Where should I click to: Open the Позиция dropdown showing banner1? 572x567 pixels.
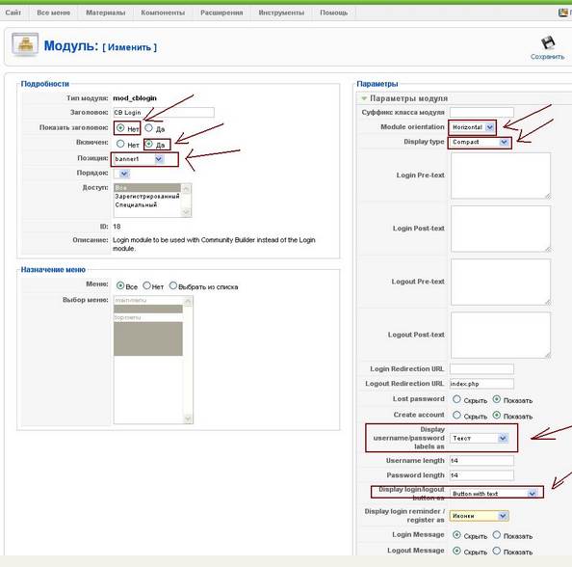(x=139, y=159)
